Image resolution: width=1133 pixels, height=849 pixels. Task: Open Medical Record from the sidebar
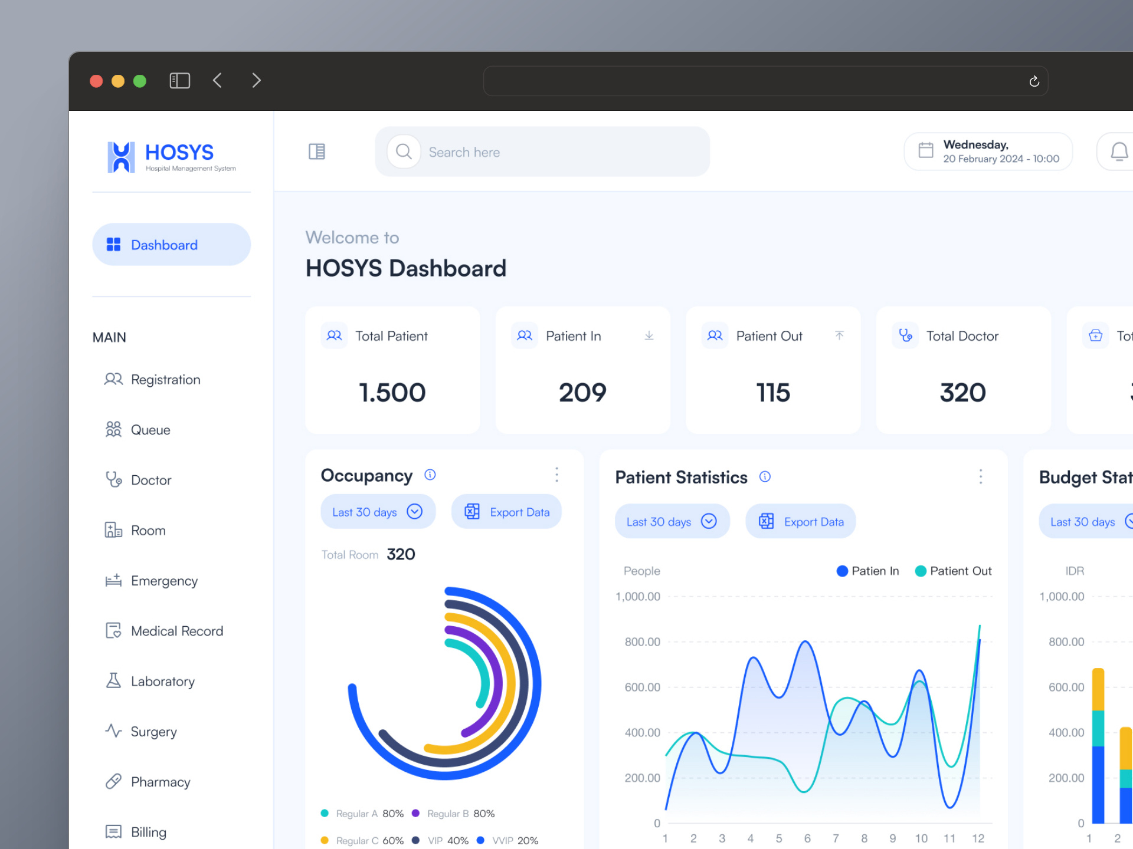point(113,630)
